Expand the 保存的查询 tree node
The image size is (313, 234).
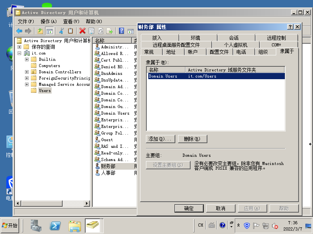coord(19,47)
